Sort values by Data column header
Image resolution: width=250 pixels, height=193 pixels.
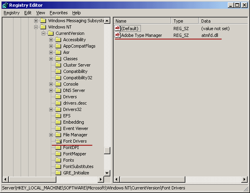(x=223, y=21)
